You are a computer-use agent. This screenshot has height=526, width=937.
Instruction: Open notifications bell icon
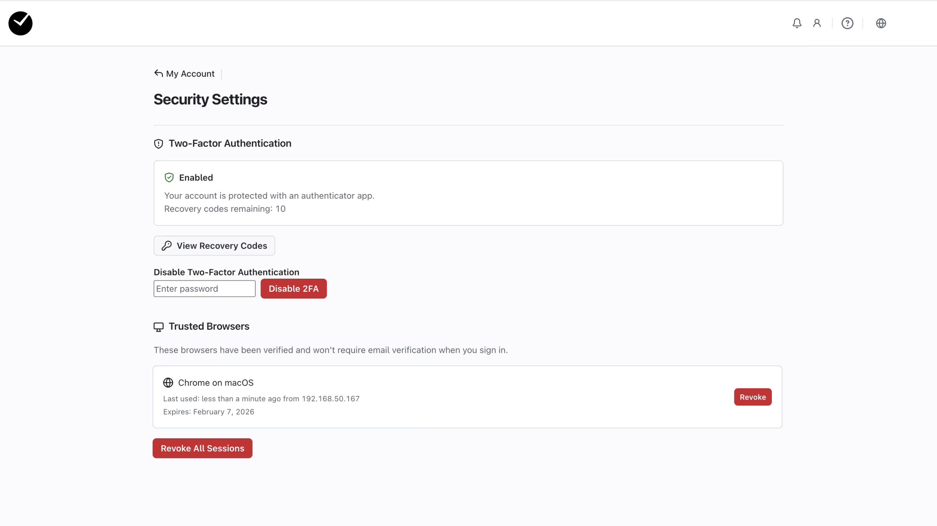tap(797, 23)
